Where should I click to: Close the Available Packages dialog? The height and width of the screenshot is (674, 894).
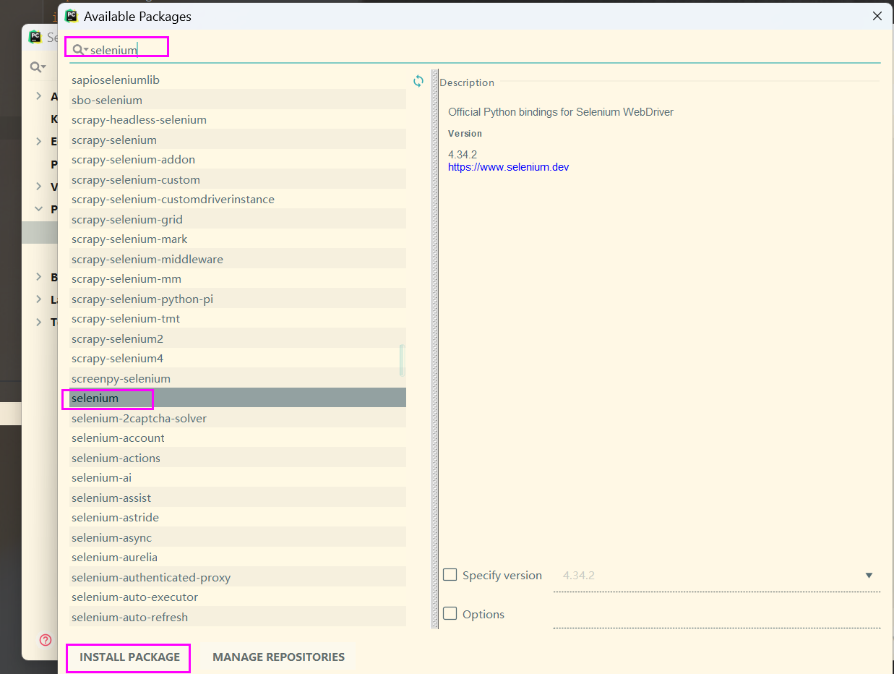coord(877,16)
